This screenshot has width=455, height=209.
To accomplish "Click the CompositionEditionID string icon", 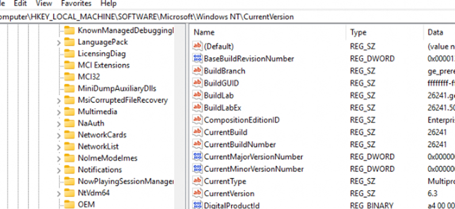I will pyautogui.click(x=198, y=119).
